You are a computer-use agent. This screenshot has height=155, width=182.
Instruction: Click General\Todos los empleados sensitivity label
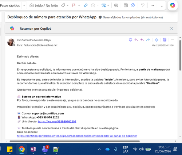click(133, 17)
